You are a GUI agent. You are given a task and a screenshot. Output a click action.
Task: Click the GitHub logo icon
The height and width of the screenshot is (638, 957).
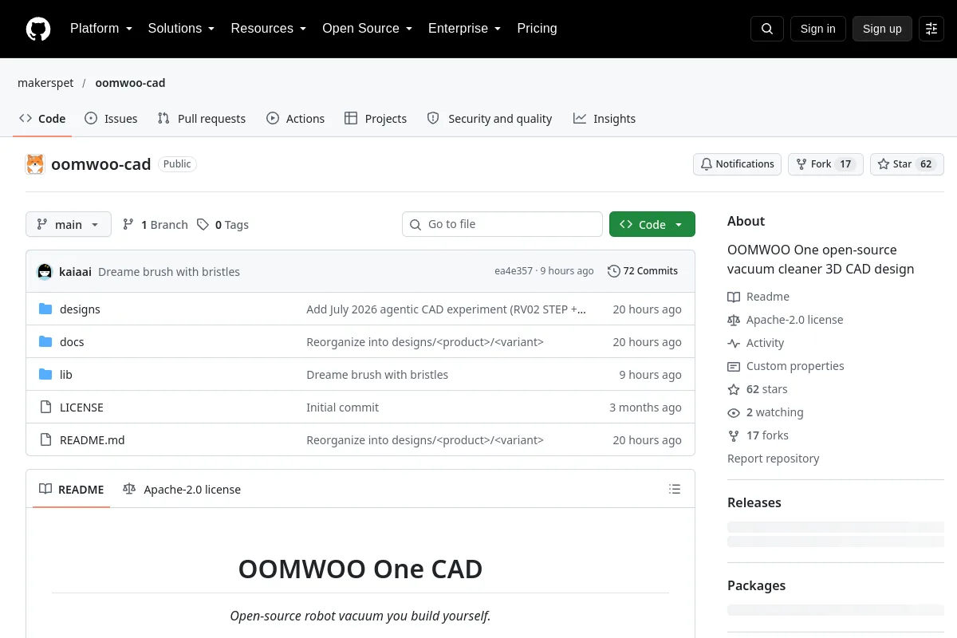(38, 29)
